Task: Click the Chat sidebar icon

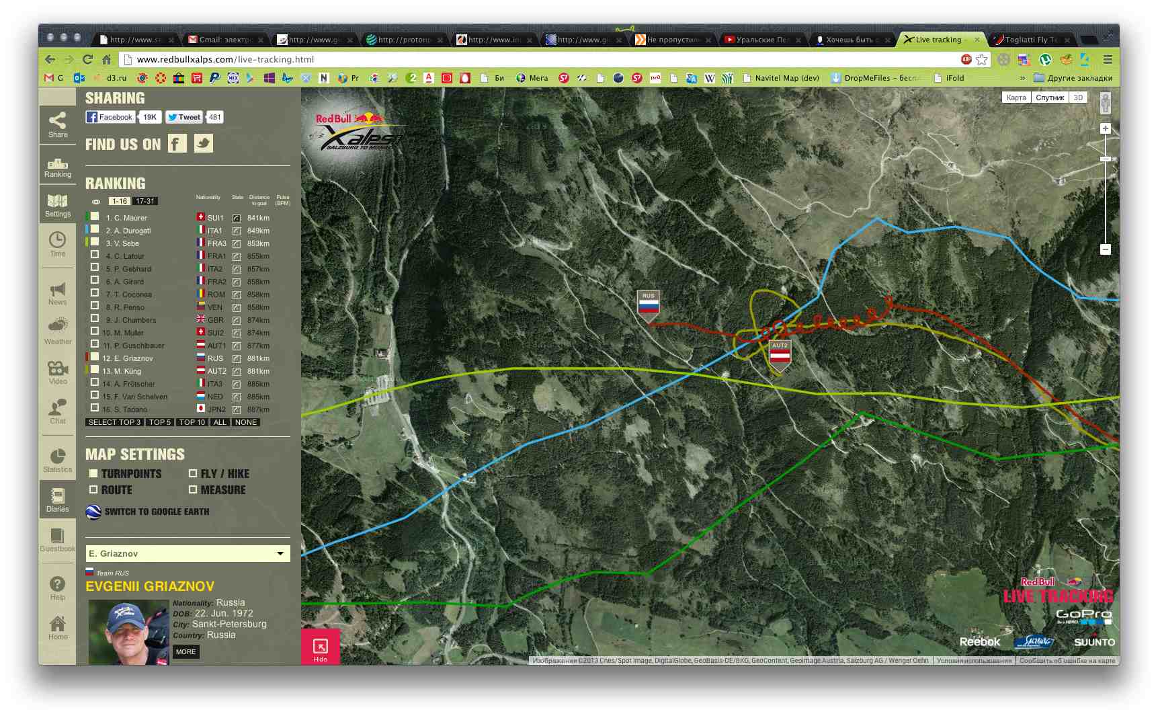Action: 58,411
